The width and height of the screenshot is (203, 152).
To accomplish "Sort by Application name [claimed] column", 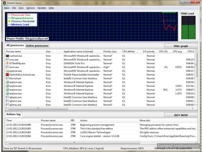I will (x=82, y=52).
